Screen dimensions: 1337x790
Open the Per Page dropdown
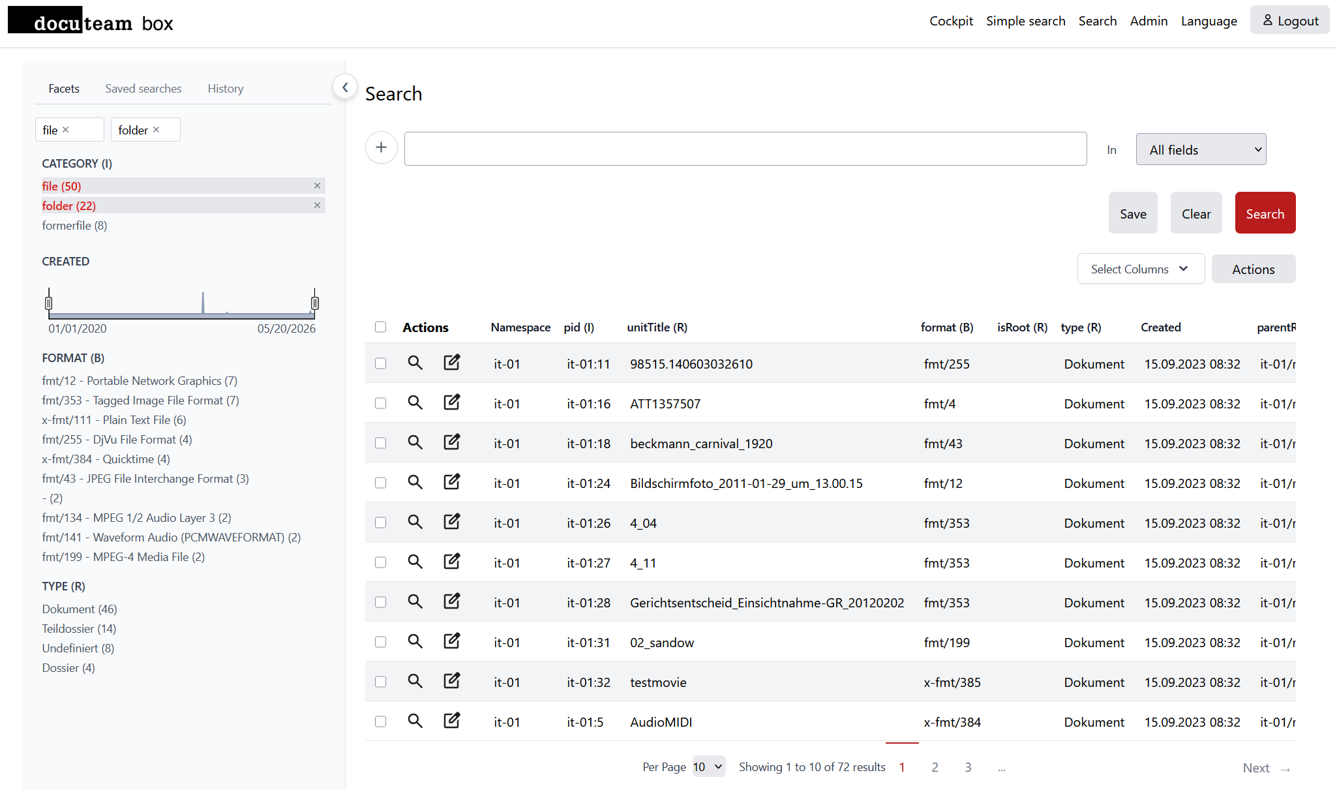[708, 767]
